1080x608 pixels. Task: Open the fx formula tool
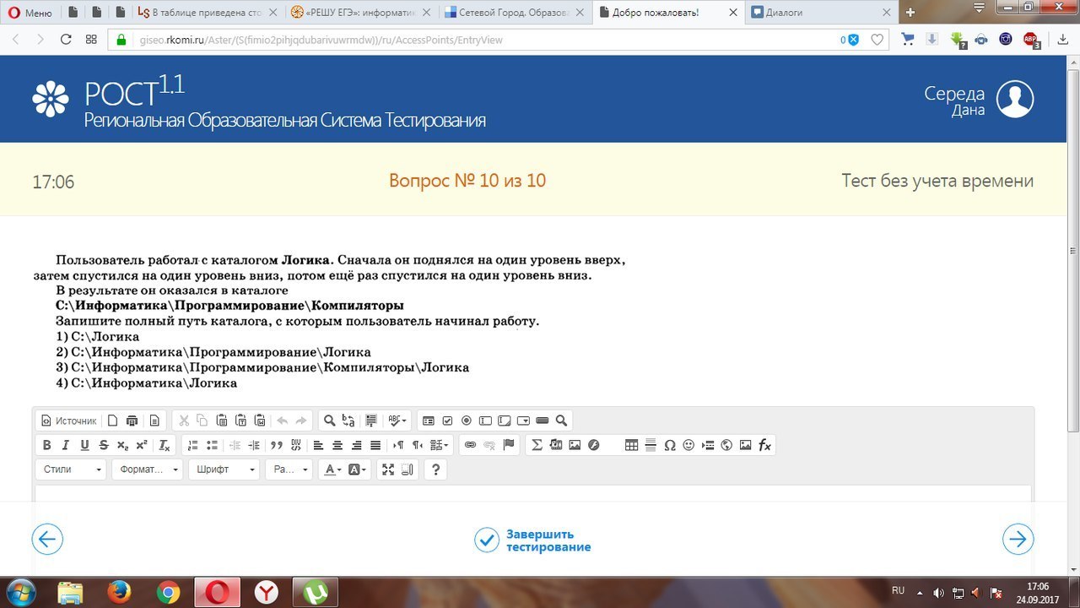[x=764, y=445]
